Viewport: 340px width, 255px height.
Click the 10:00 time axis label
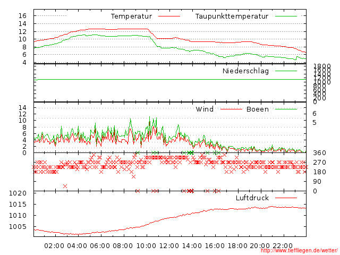click(146, 246)
